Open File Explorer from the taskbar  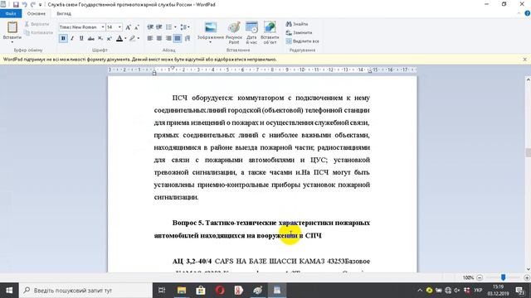(x=182, y=291)
